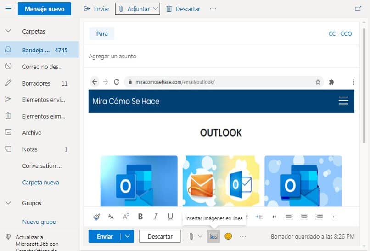Click the increase indent icon
This screenshot has width=370, height=251.
click(x=259, y=217)
